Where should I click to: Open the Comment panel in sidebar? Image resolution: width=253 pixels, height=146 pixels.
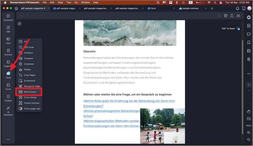click(8, 18)
